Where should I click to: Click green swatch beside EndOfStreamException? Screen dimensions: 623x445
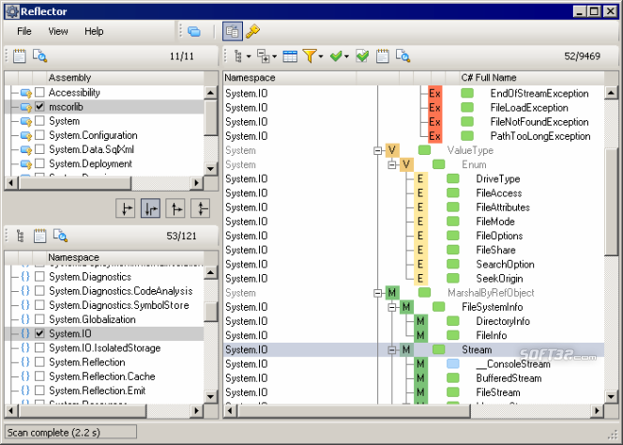pos(467,93)
